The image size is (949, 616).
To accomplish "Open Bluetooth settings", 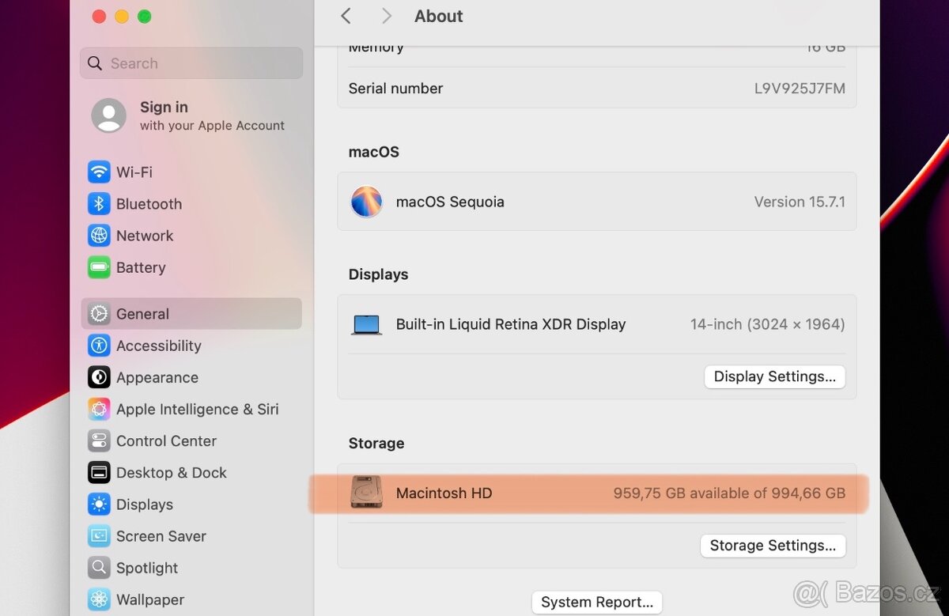I will pos(149,203).
